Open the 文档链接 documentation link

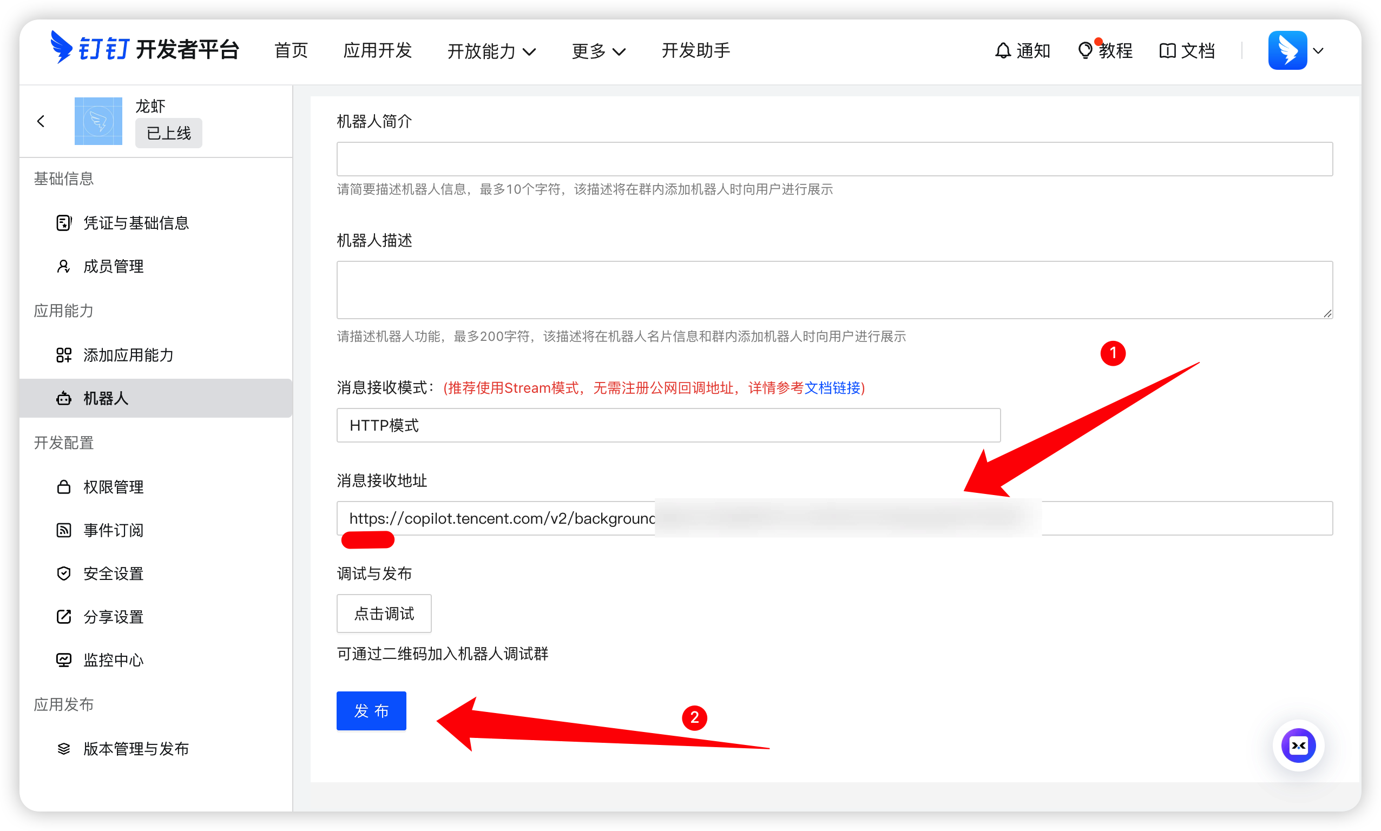coord(834,388)
